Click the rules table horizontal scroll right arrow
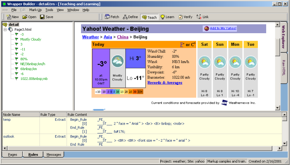The image size is (290, 165). pos(279,148)
